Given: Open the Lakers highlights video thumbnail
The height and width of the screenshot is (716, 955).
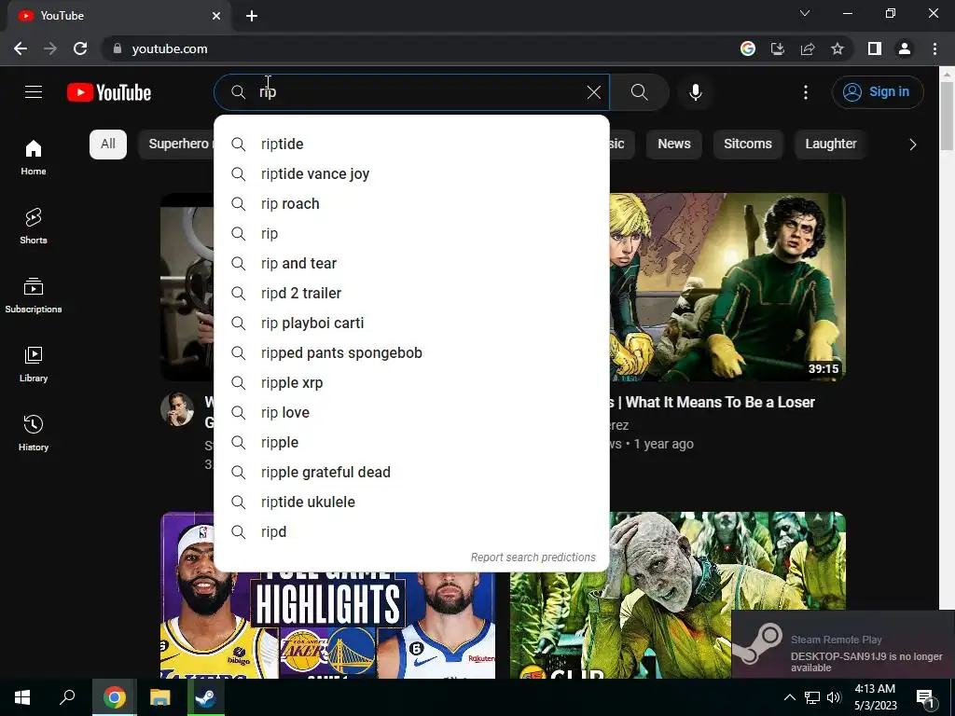Looking at the screenshot, I should point(327,626).
